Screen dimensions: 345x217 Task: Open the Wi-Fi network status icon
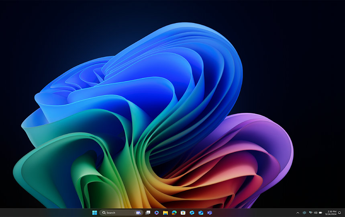[311, 213]
